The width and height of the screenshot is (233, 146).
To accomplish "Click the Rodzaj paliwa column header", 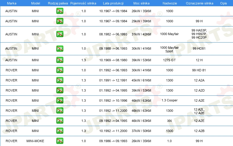I will tap(58, 3).
